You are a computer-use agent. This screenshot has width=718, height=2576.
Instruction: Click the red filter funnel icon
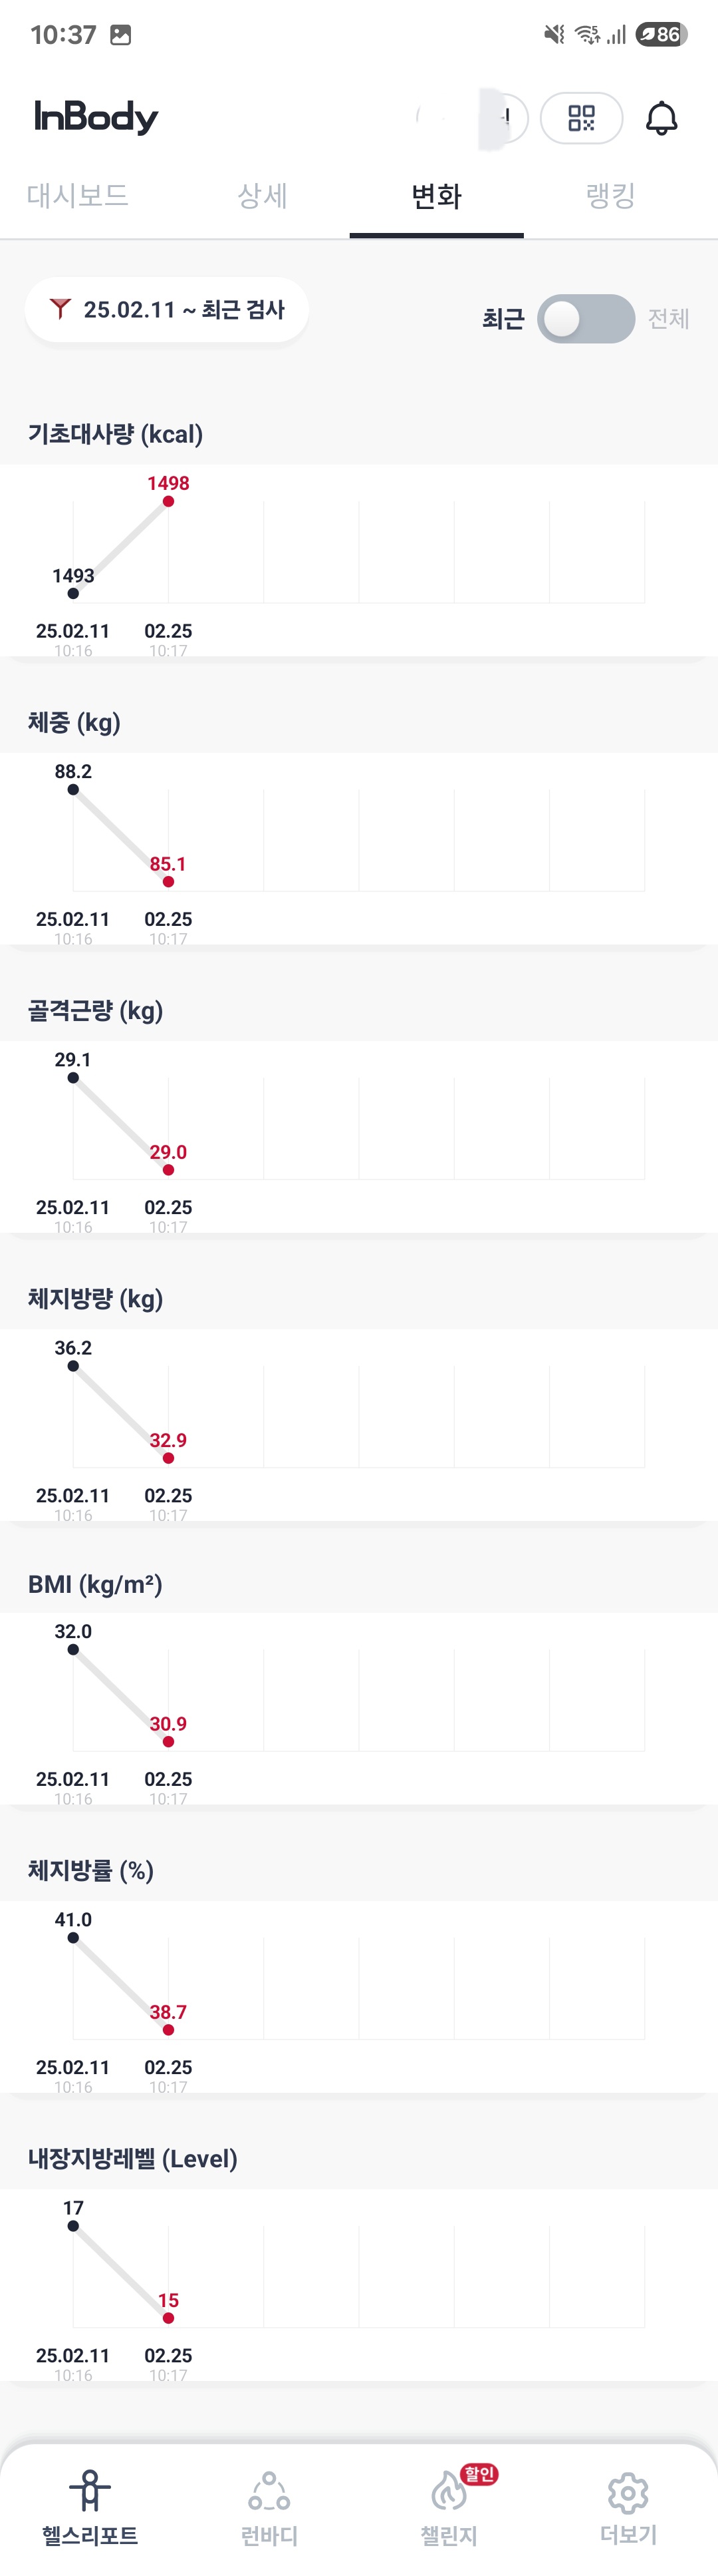pyautogui.click(x=60, y=309)
